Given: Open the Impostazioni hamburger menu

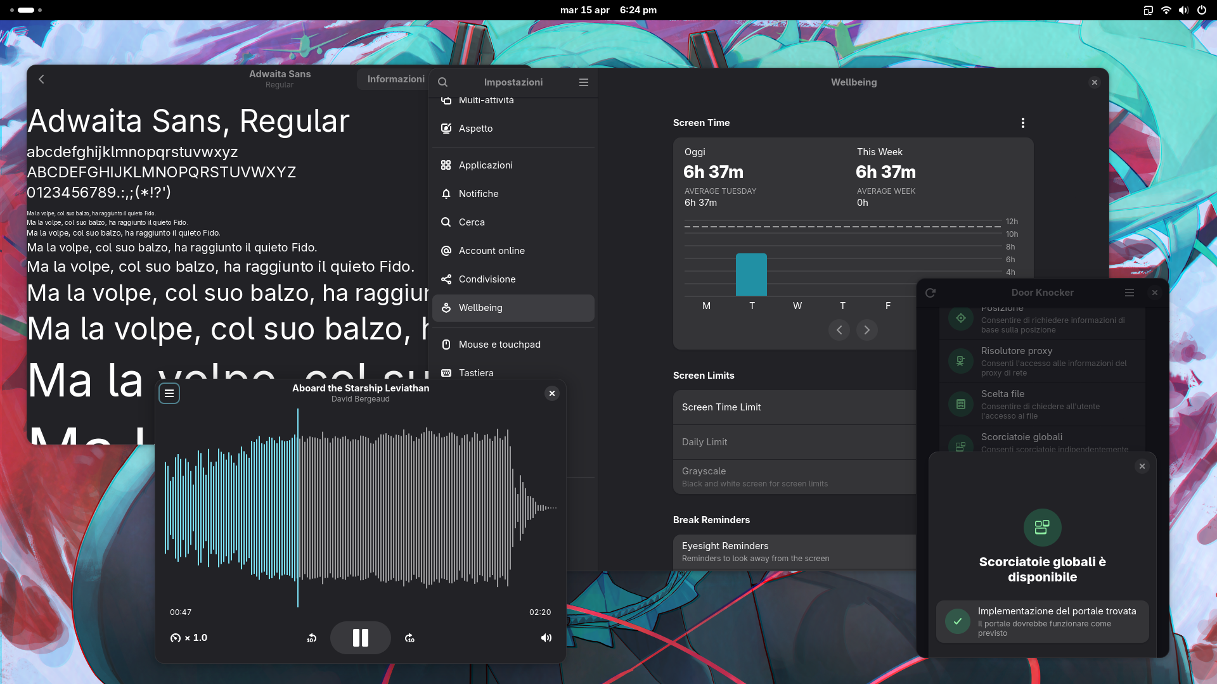Looking at the screenshot, I should tap(584, 82).
